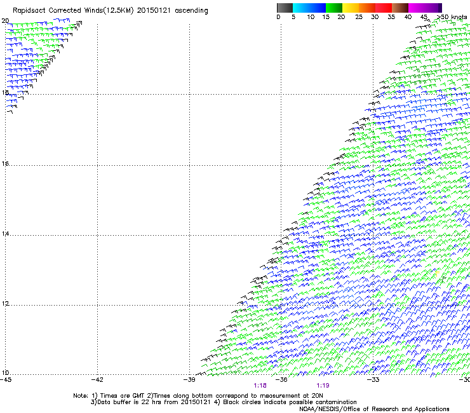The image size is (470, 413).
Task: Click the '40' knots legend label
Action: [x=408, y=17]
